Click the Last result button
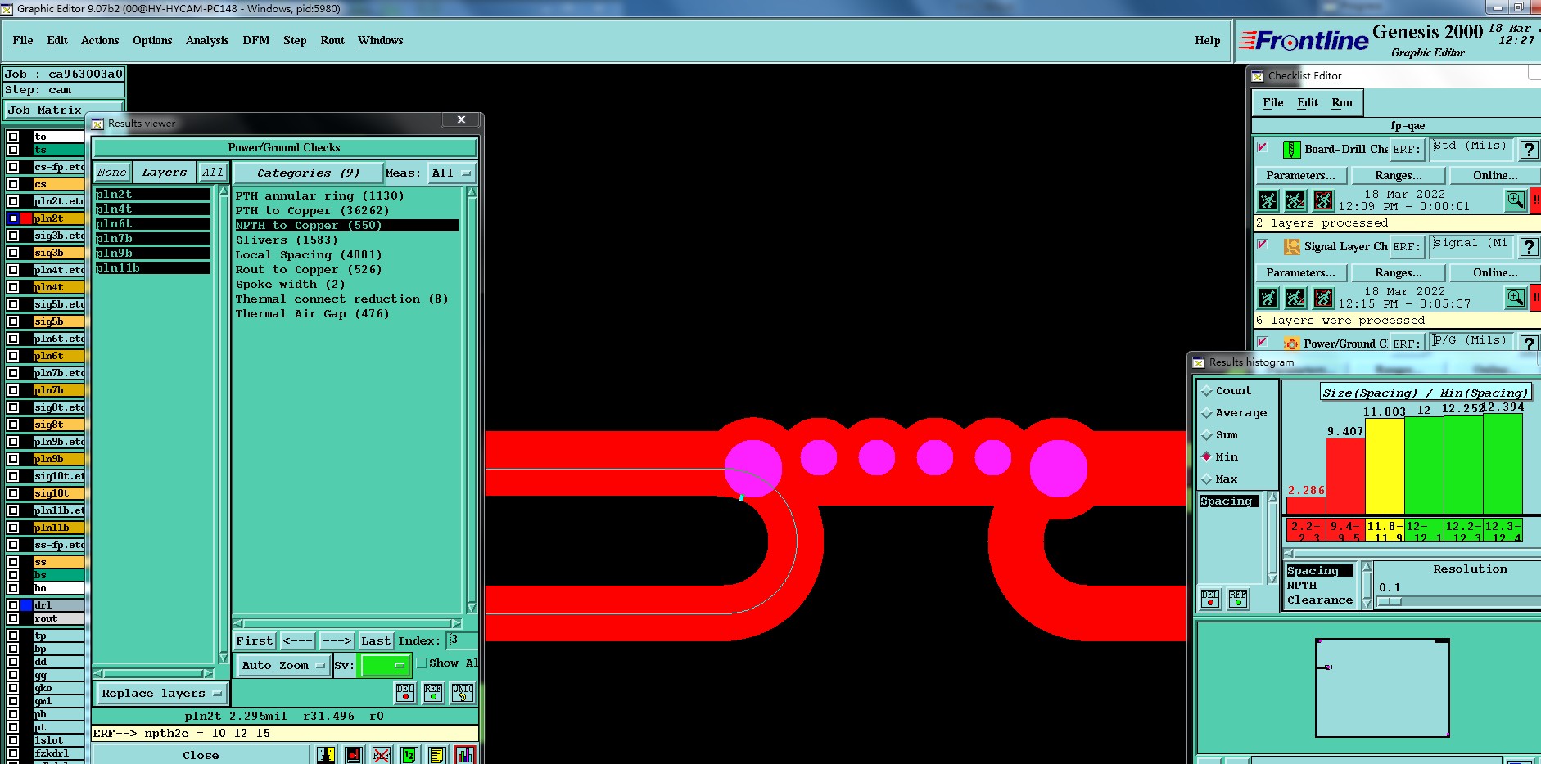Viewport: 1541px width, 764px height. (376, 641)
